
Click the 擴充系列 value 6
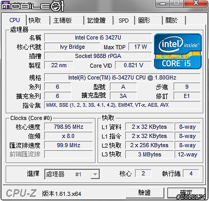(x=58, y=96)
